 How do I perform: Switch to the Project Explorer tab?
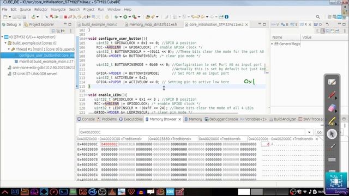tap(39, 24)
